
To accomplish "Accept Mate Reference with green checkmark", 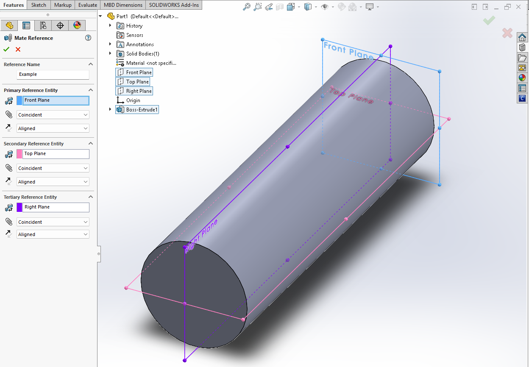I will tap(6, 49).
